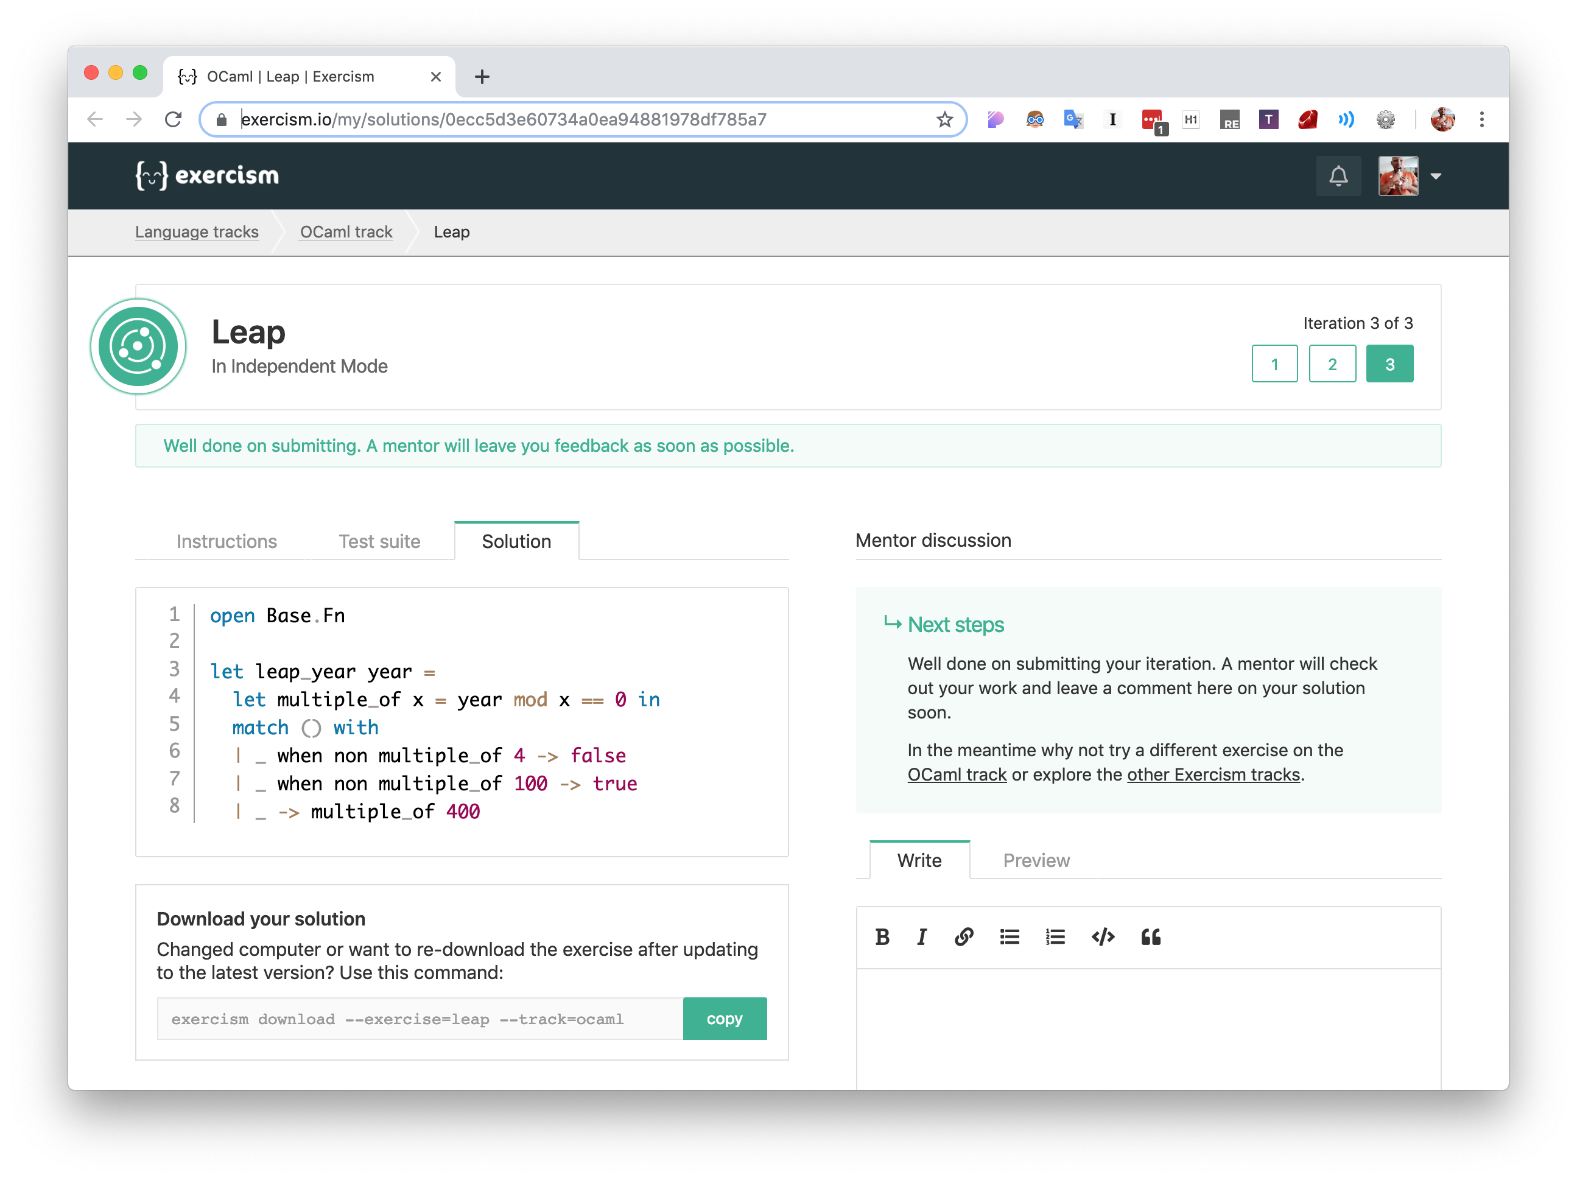Apply italic formatting in the comment editor
Screen dimensions: 1577x1180
(921, 938)
